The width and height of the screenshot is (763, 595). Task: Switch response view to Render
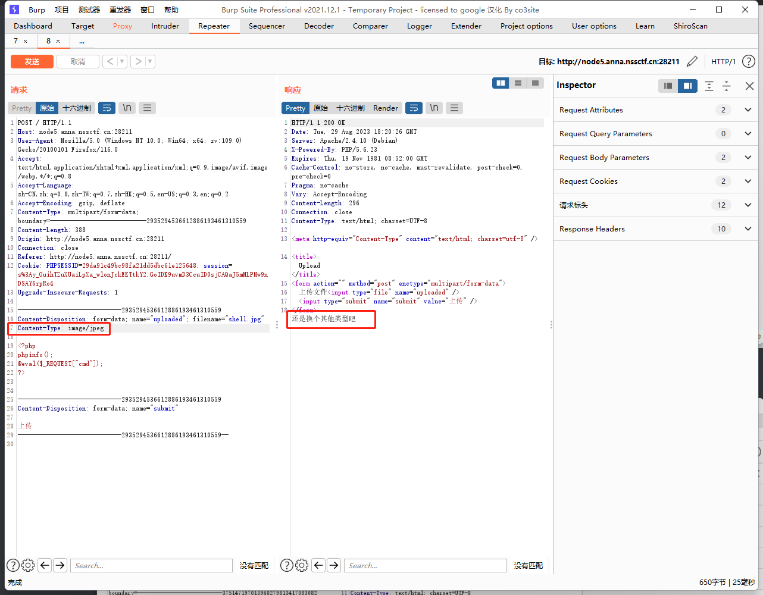click(386, 108)
